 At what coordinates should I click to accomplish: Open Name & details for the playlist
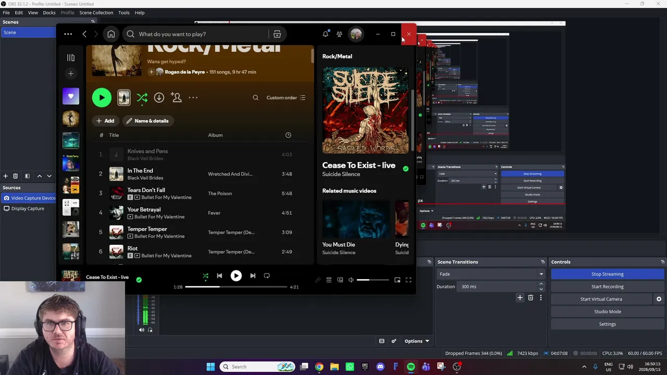coord(147,121)
